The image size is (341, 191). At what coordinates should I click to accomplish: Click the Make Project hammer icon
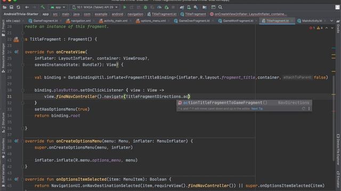[43, 7]
